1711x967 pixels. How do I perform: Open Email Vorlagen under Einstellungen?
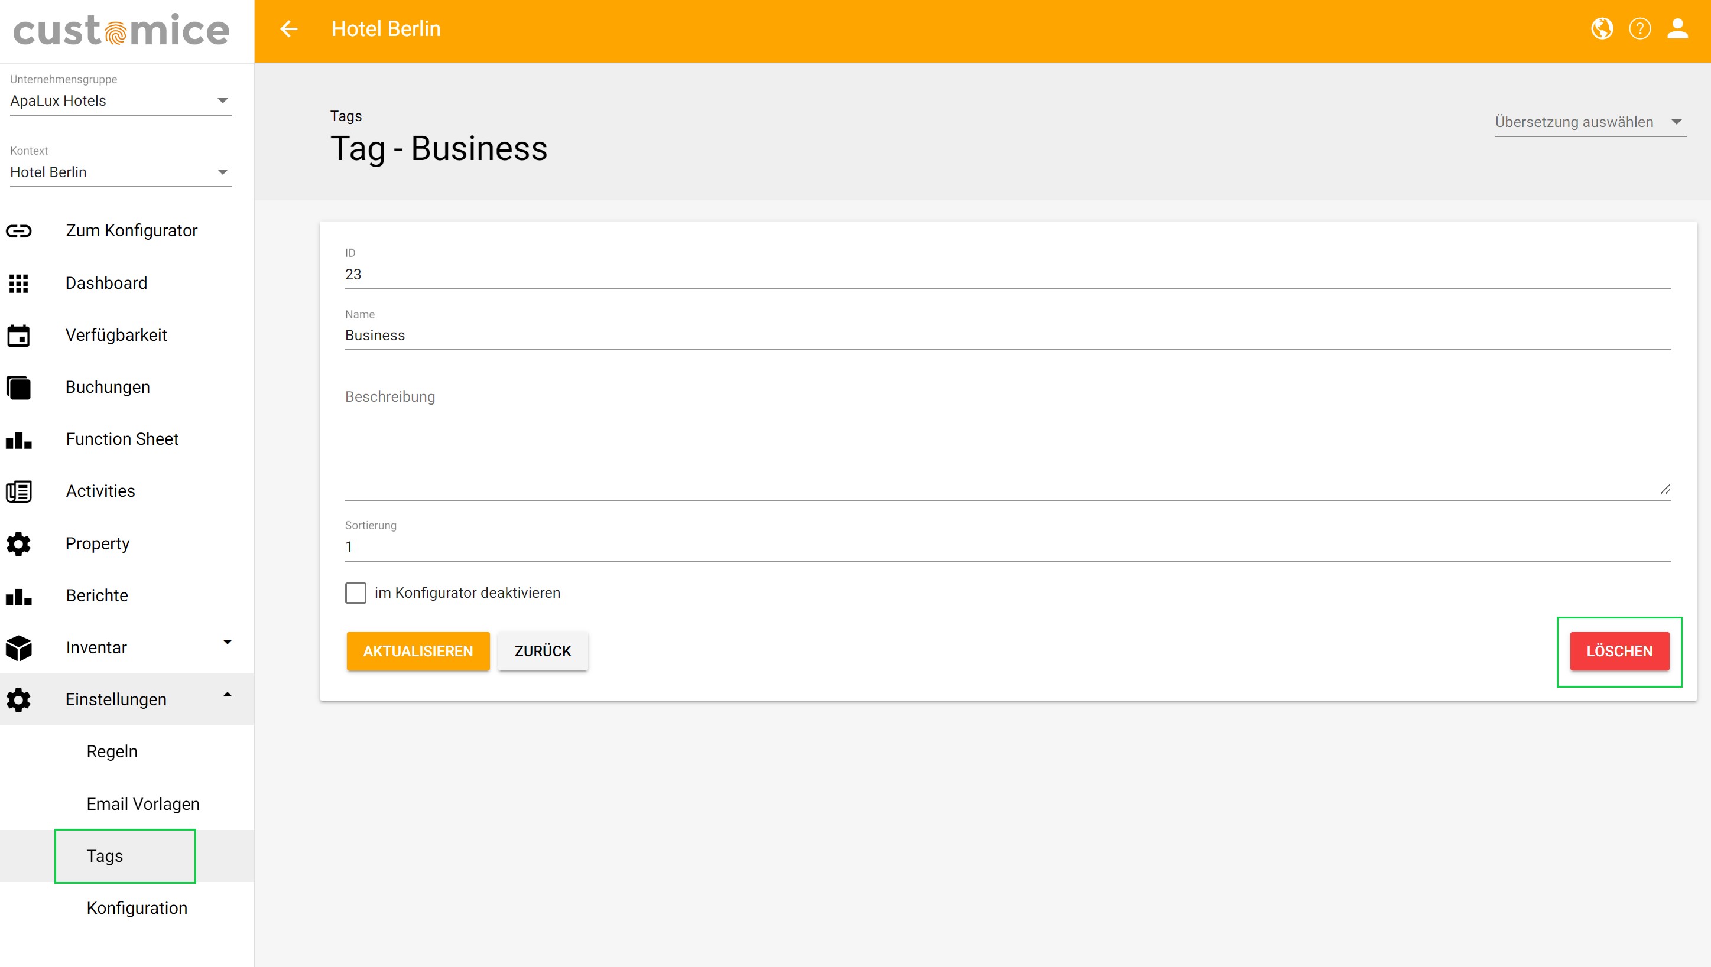143,805
